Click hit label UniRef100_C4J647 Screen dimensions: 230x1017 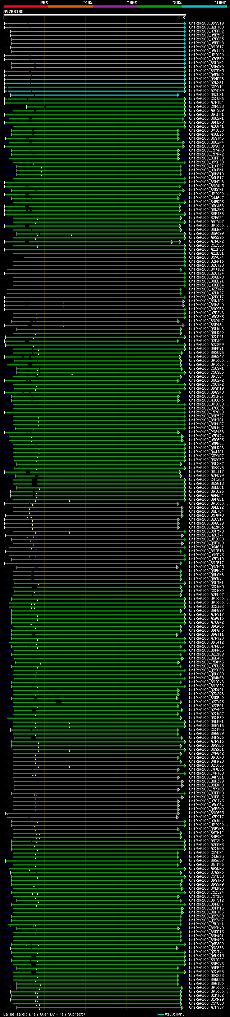(206, 198)
